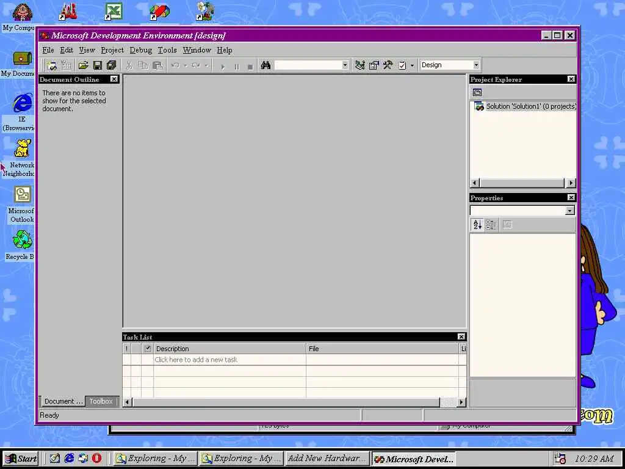Click the Cut scissors icon

click(129, 65)
